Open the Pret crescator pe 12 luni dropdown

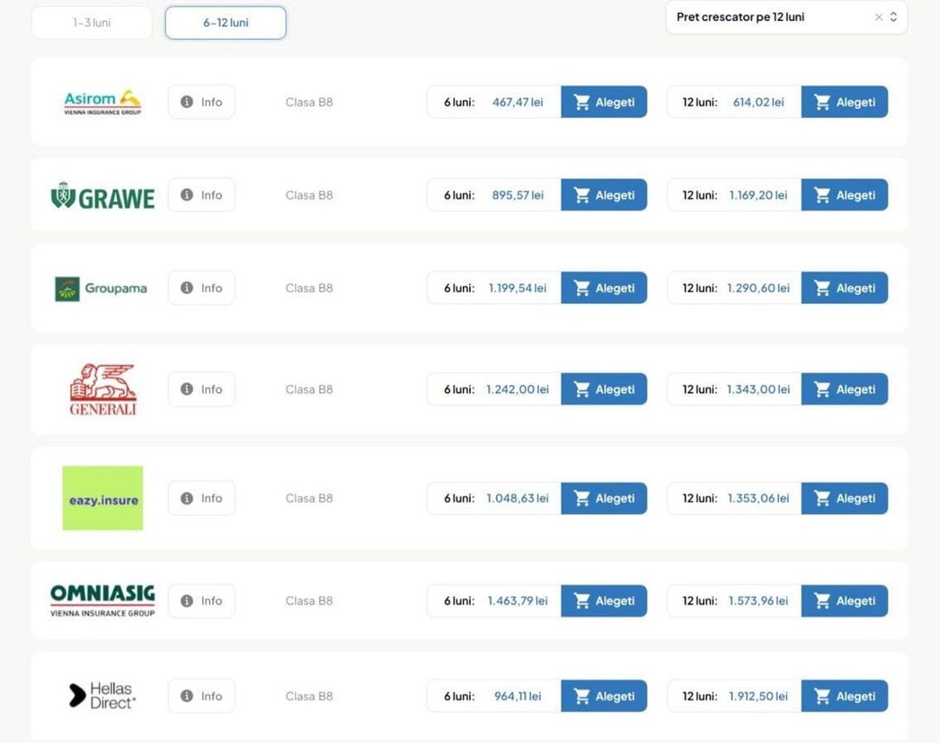(x=786, y=17)
